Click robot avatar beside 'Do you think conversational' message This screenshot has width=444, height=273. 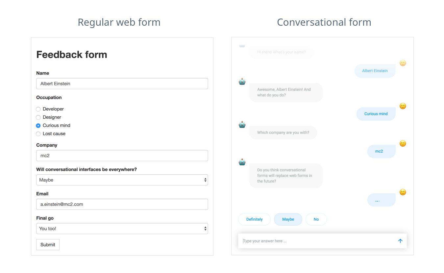tap(242, 162)
